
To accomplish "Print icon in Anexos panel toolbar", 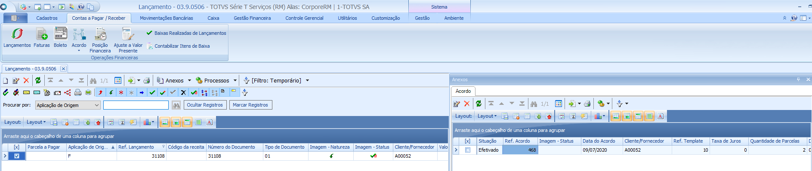I will point(587,104).
